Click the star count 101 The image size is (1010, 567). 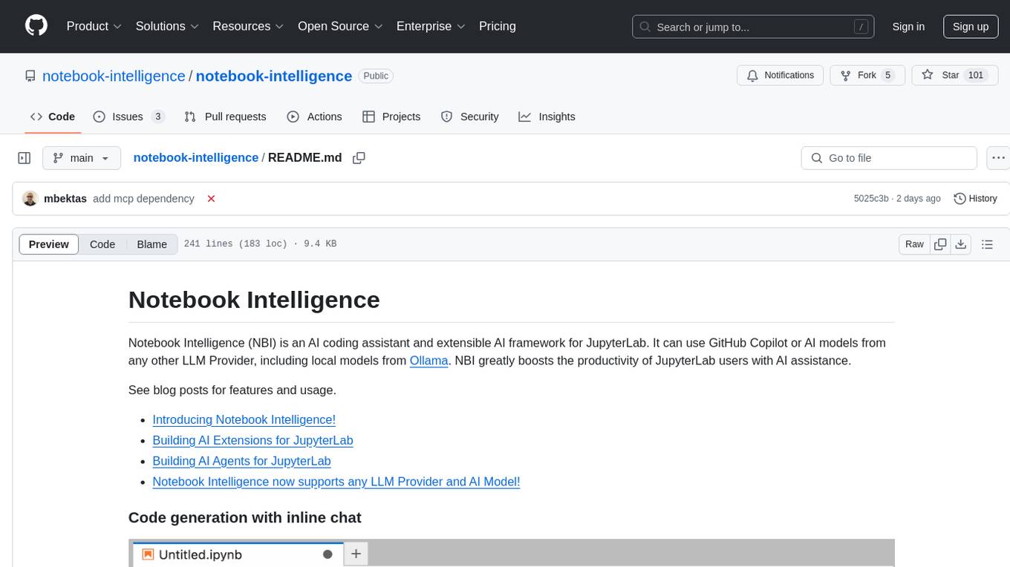tap(976, 75)
